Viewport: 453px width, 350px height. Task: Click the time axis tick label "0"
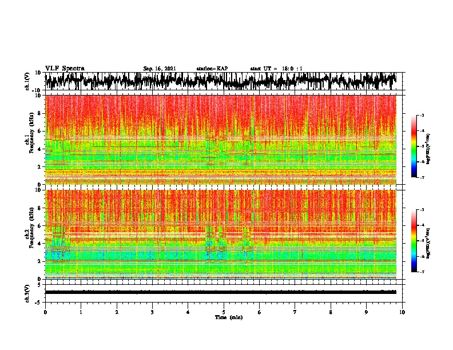[45, 312]
